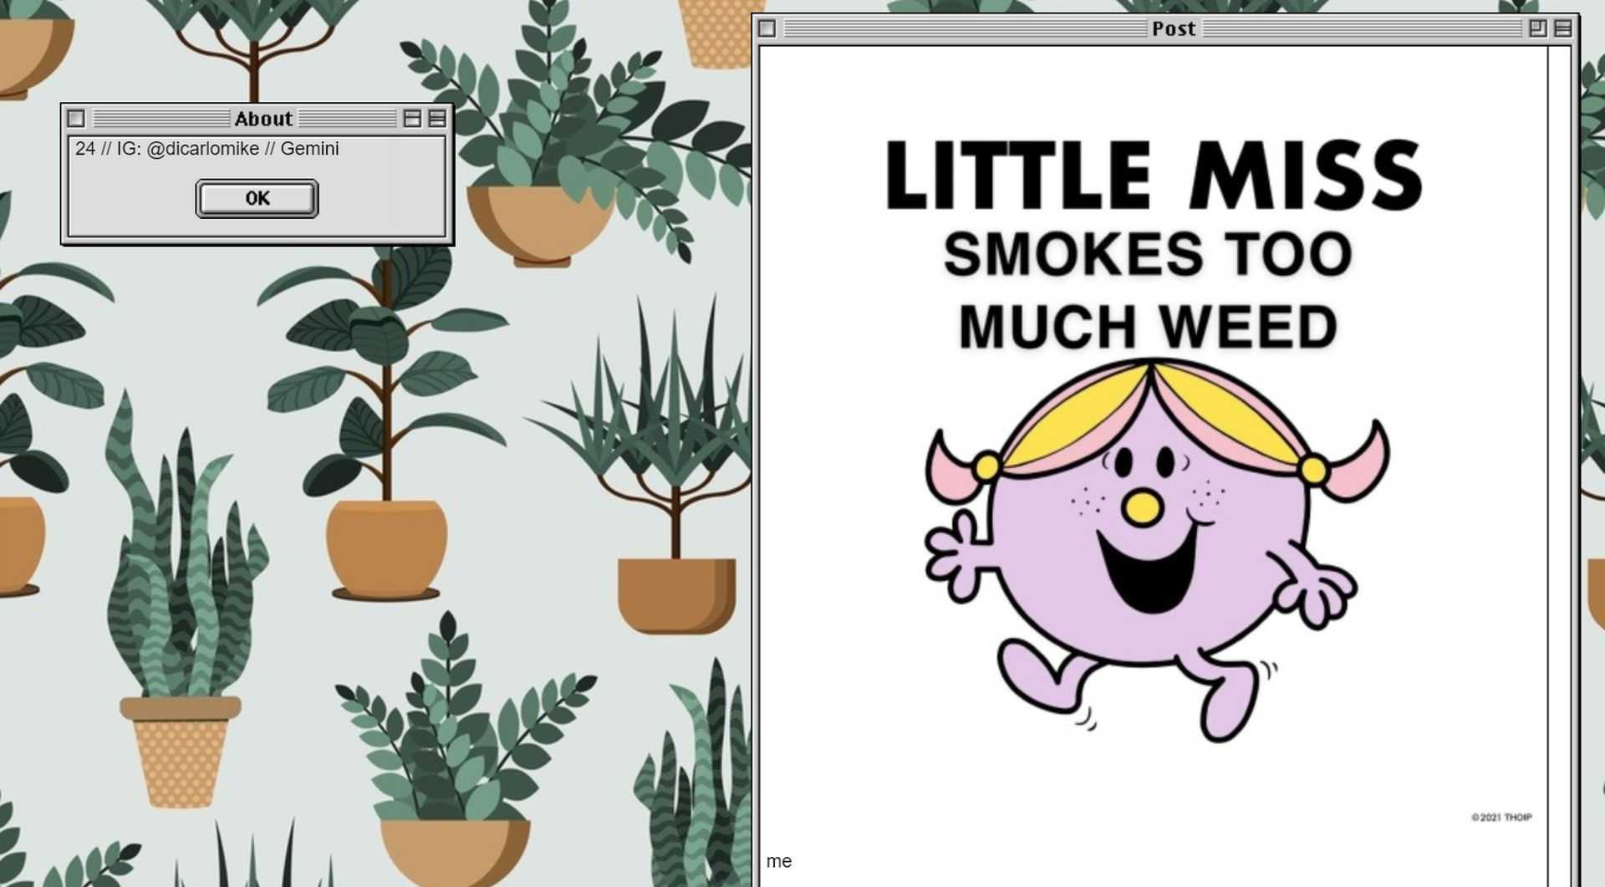Click the zoom box in Post window title bar
Screen dimensions: 1605x887
point(1537,28)
